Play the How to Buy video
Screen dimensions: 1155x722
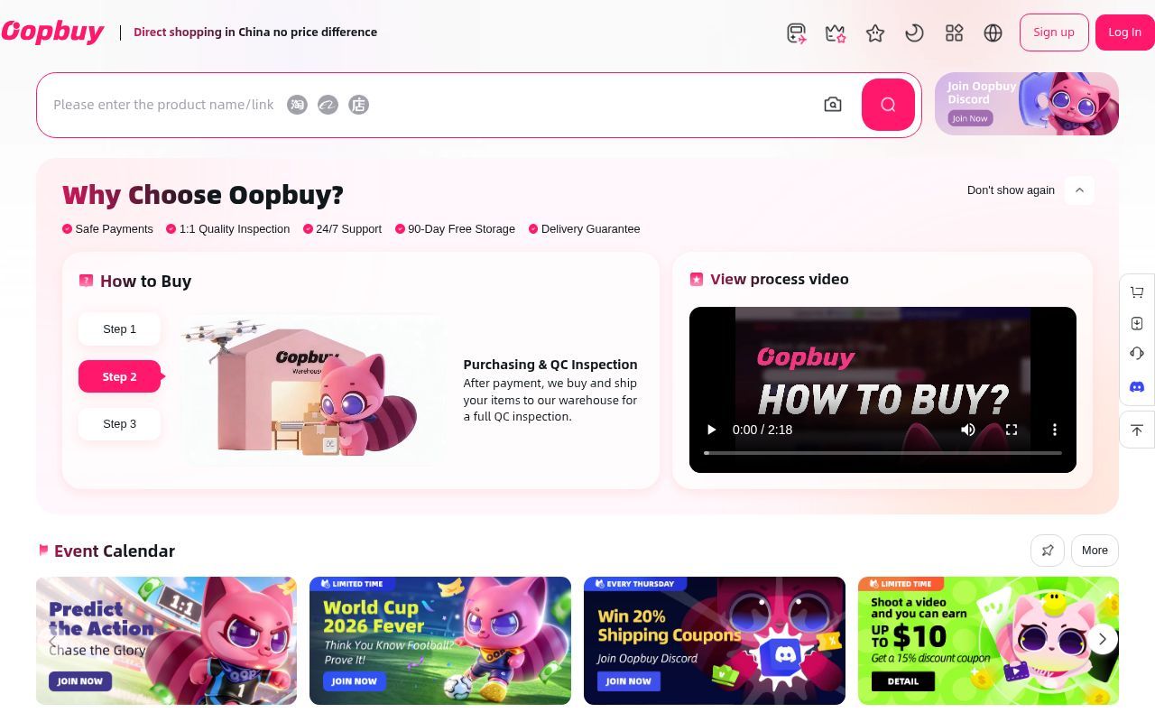(711, 430)
